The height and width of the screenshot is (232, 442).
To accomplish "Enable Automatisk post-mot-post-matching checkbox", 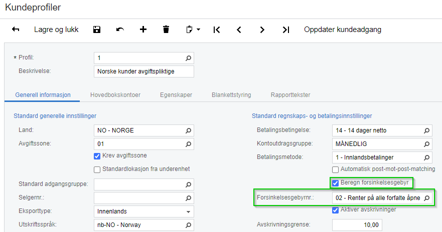I will [336, 169].
